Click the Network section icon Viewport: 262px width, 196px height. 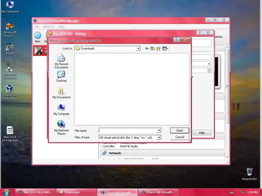coord(105,153)
